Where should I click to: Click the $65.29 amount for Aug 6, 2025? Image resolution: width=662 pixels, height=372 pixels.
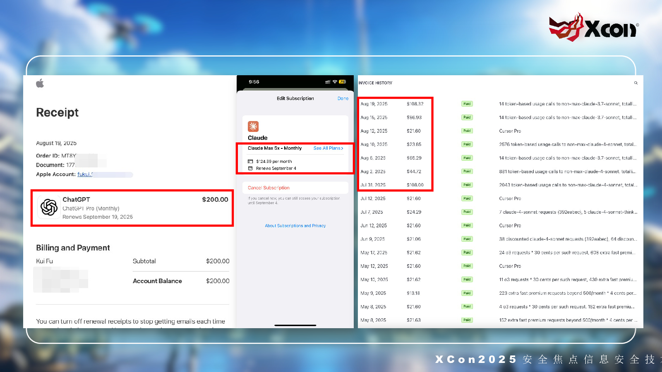pos(414,158)
